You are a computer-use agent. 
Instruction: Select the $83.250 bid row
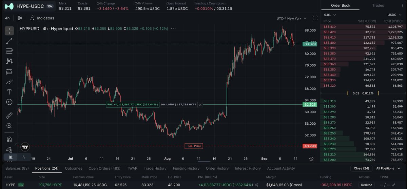363,133
